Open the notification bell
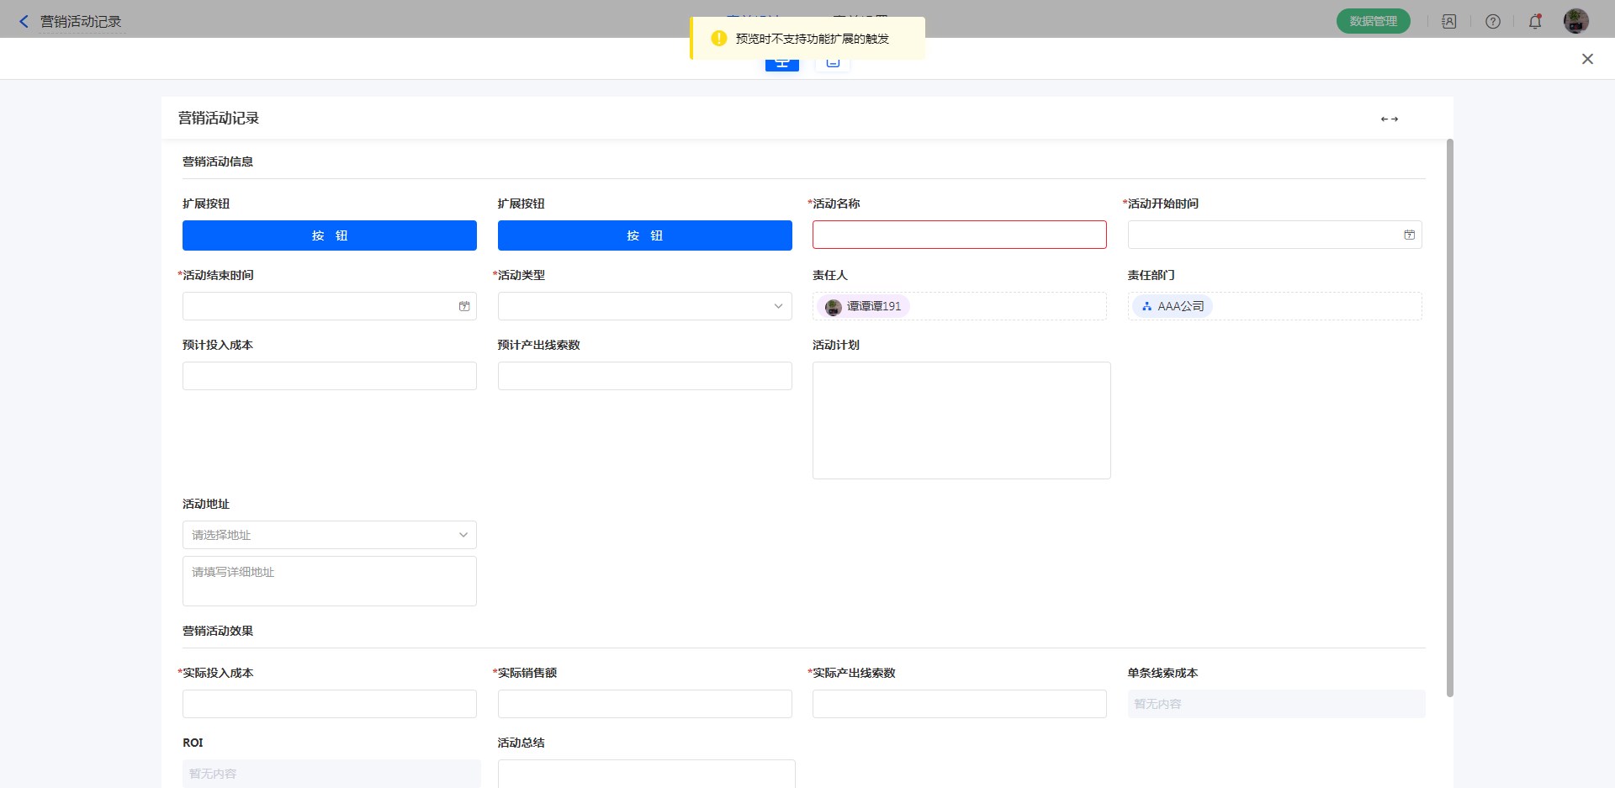 [1535, 22]
